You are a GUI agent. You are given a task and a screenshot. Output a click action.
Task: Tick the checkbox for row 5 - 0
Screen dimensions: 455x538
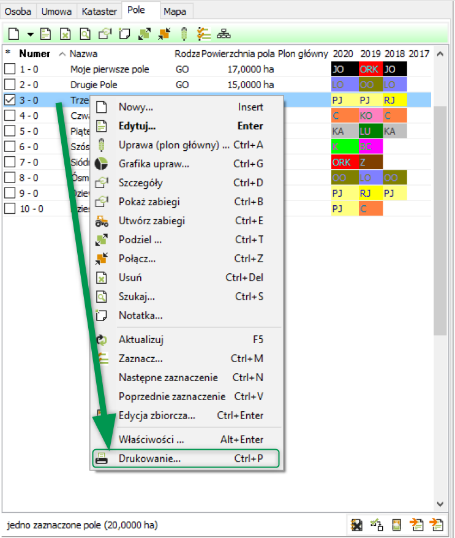10,131
